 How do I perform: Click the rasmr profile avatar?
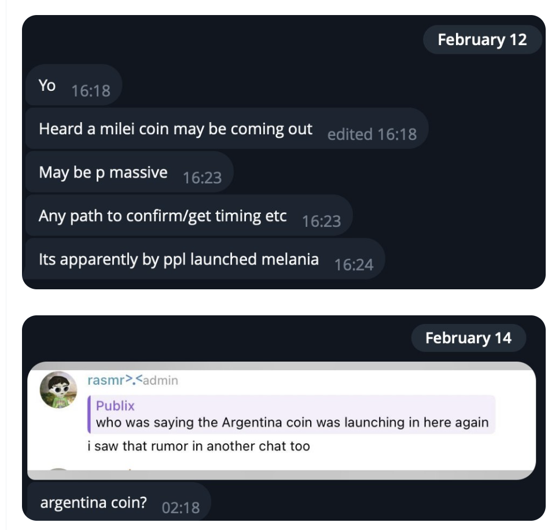(58, 389)
